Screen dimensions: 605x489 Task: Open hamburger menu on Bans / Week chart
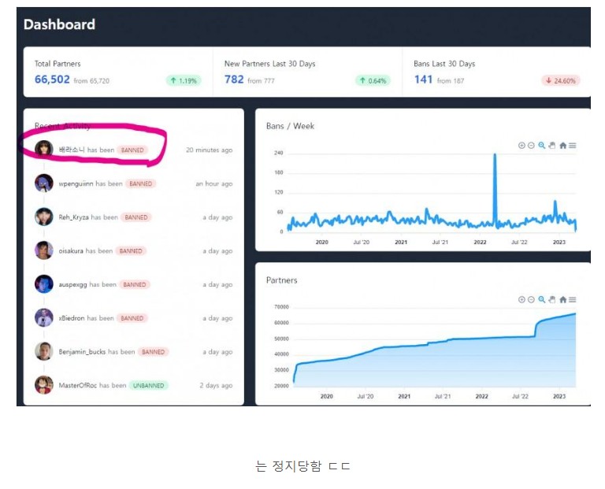pyautogui.click(x=573, y=146)
